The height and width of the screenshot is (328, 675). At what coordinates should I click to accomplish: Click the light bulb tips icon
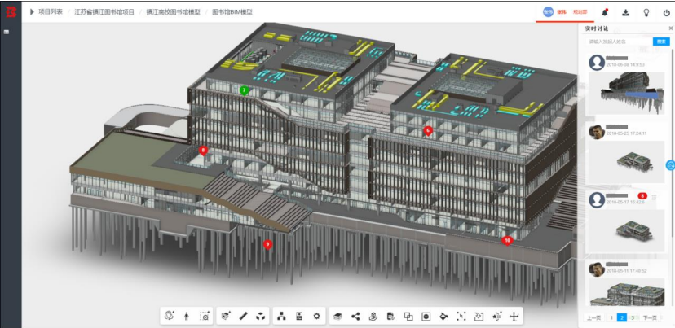pos(646,12)
